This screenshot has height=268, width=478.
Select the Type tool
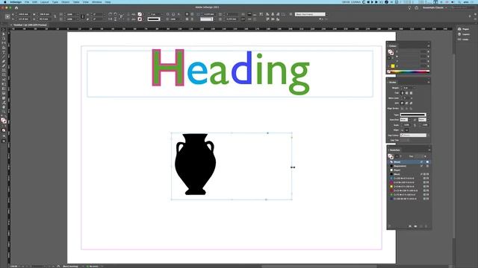[4, 52]
